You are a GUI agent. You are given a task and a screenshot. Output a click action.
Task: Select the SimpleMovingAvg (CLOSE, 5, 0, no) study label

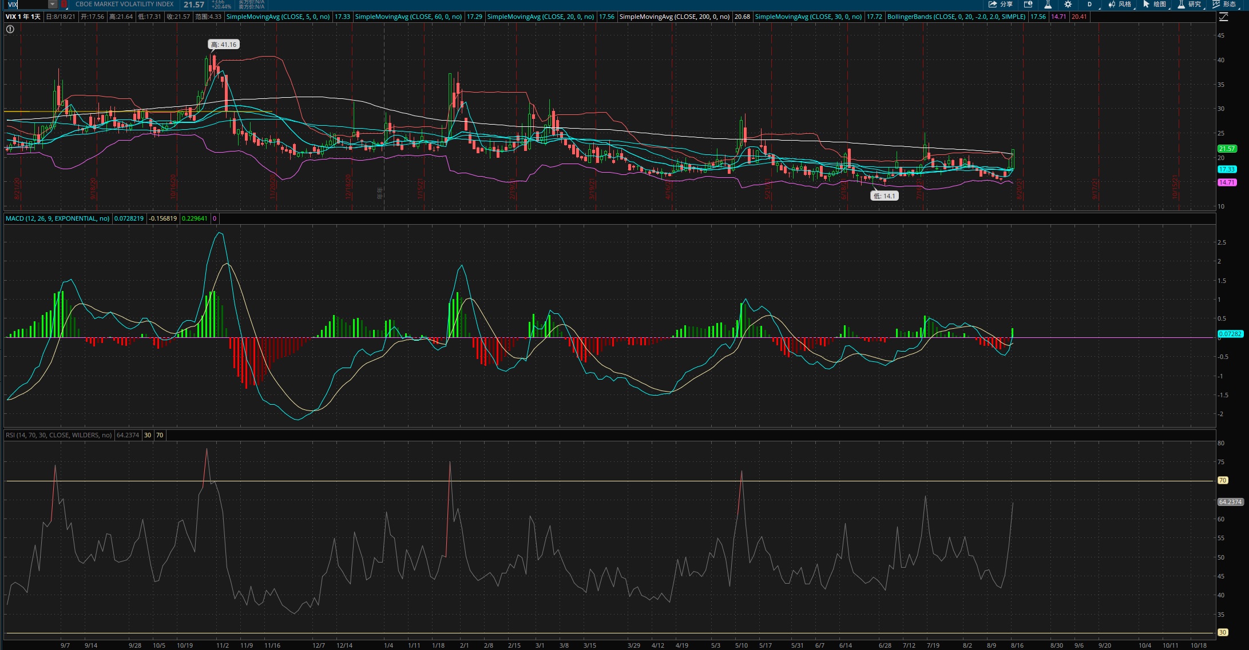point(278,17)
